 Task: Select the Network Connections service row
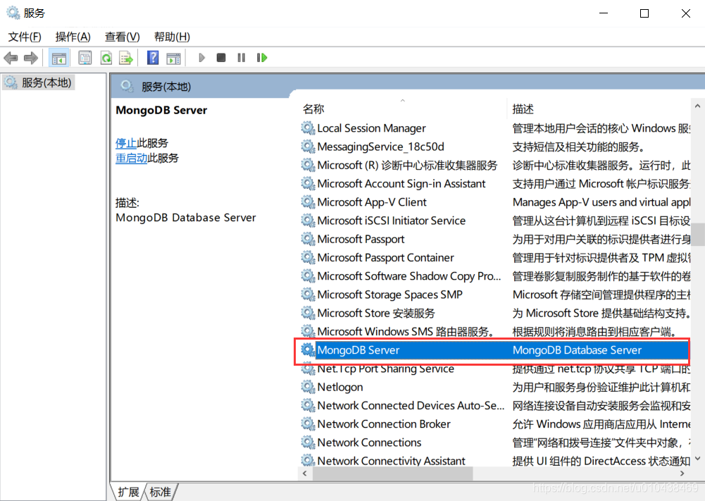tap(494, 442)
